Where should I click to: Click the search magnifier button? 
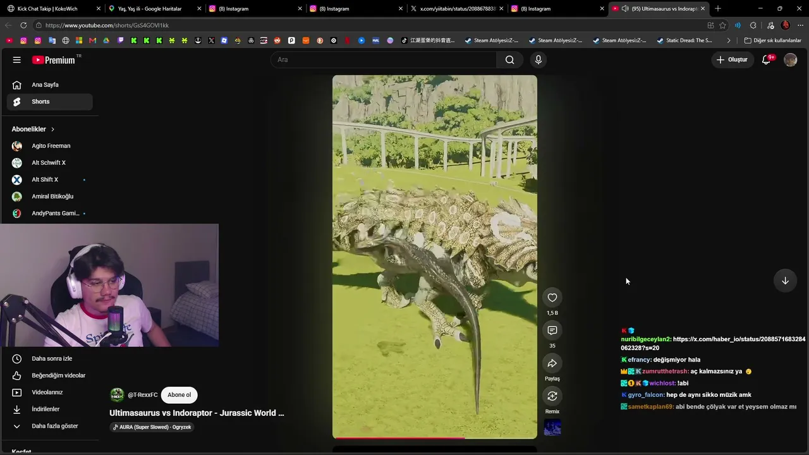510,59
